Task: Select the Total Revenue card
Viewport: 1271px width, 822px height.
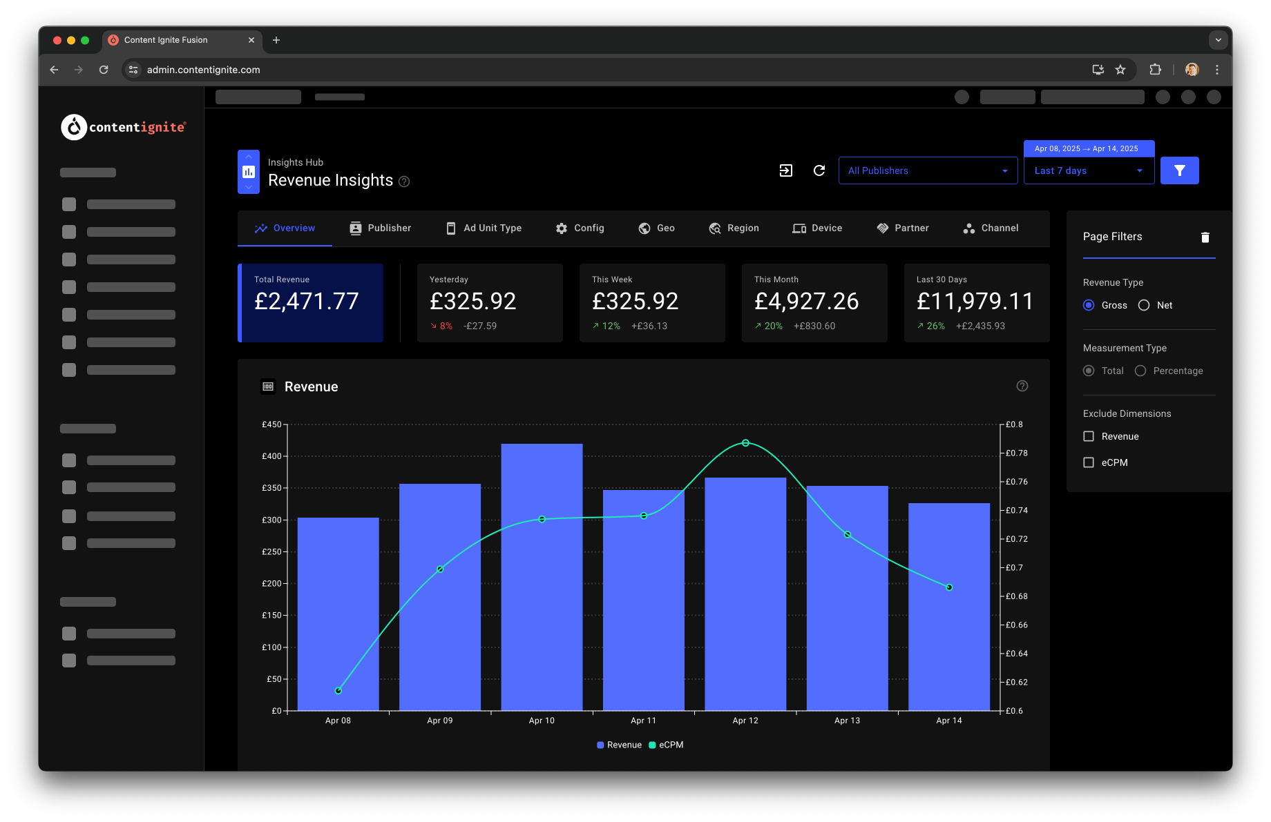Action: click(310, 303)
